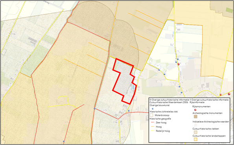The width and height of the screenshot is (234, 145).
Task: Click the Historische geografie legend heading
Action: 160,119
